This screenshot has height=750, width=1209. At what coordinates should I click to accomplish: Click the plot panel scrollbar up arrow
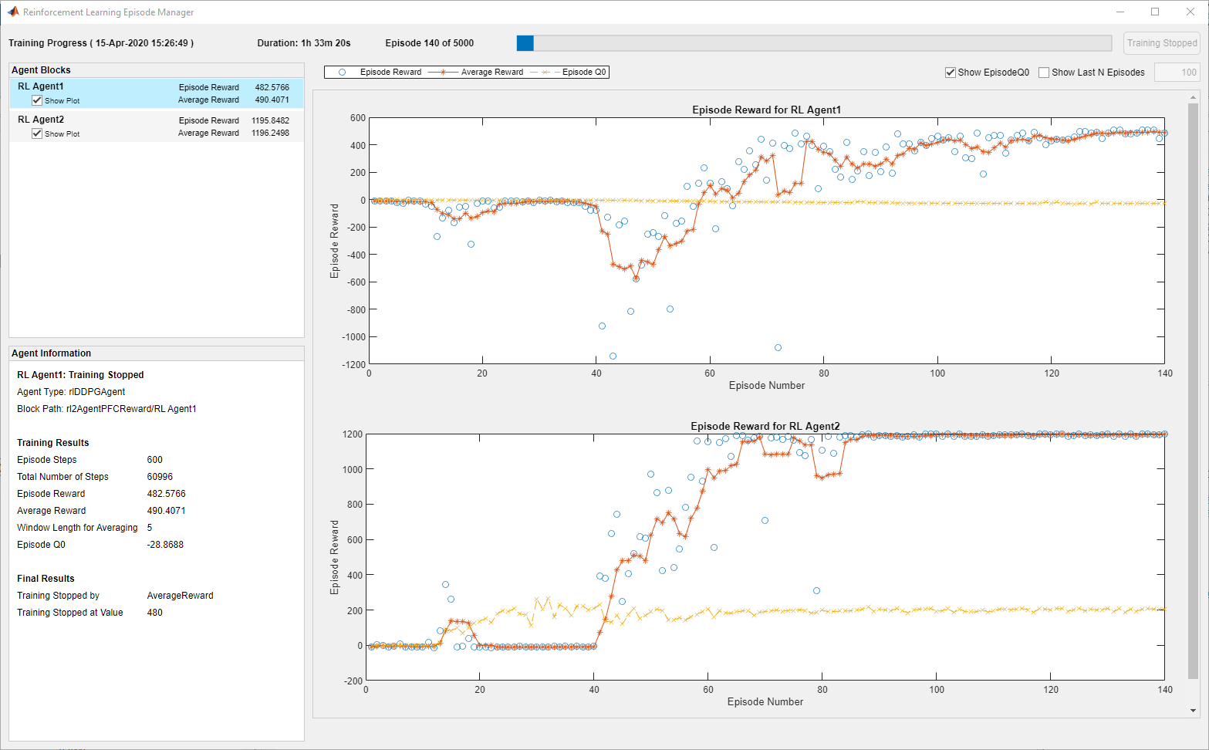(1193, 97)
